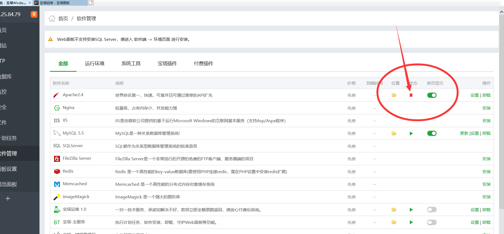Image resolution: width=504 pixels, height=234 pixels.
Task: Click 首页 breadcrumb link
Action: pyautogui.click(x=63, y=18)
